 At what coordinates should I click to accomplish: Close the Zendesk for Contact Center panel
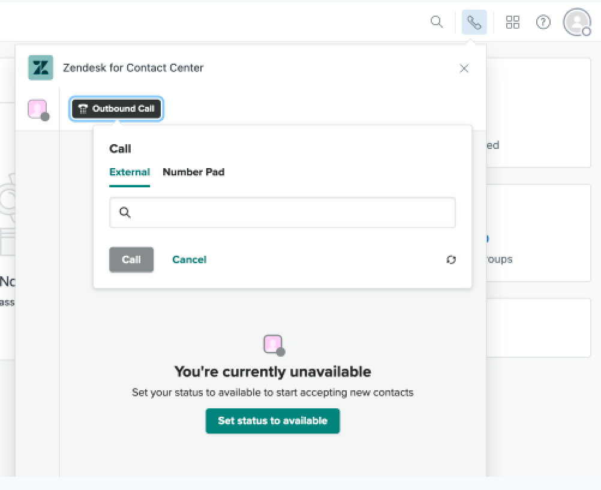point(464,68)
